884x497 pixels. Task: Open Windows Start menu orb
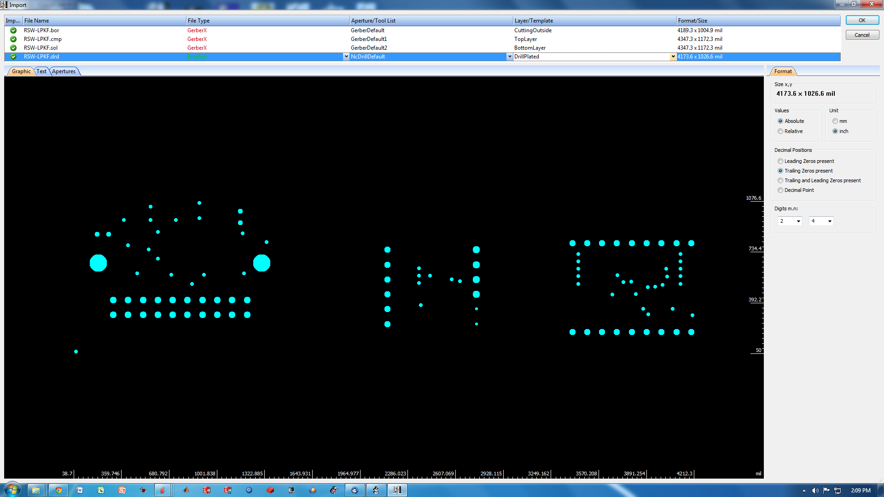coord(12,490)
